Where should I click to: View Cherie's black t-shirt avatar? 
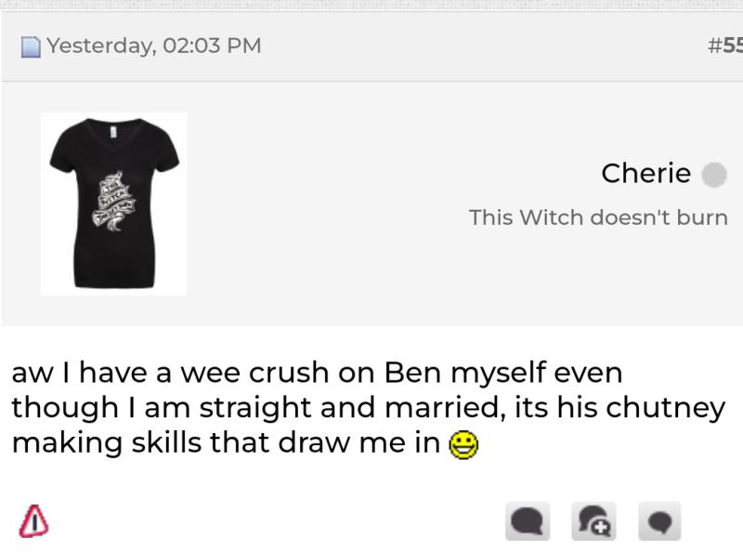[x=113, y=204]
